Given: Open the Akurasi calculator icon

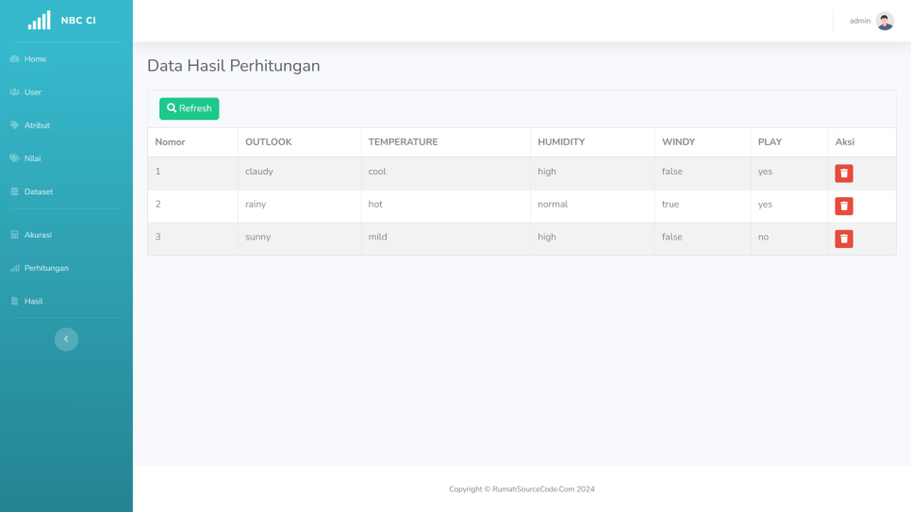Looking at the screenshot, I should tap(14, 235).
